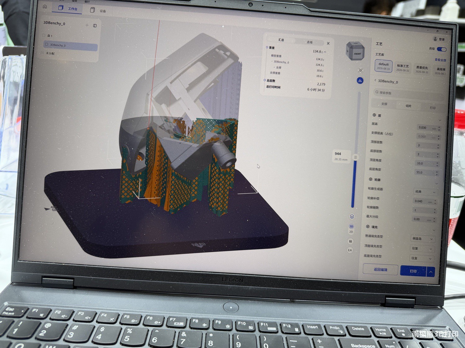The height and width of the screenshot is (348, 465).
Task: Open the 打印 parameter tab
Action: click(x=433, y=108)
